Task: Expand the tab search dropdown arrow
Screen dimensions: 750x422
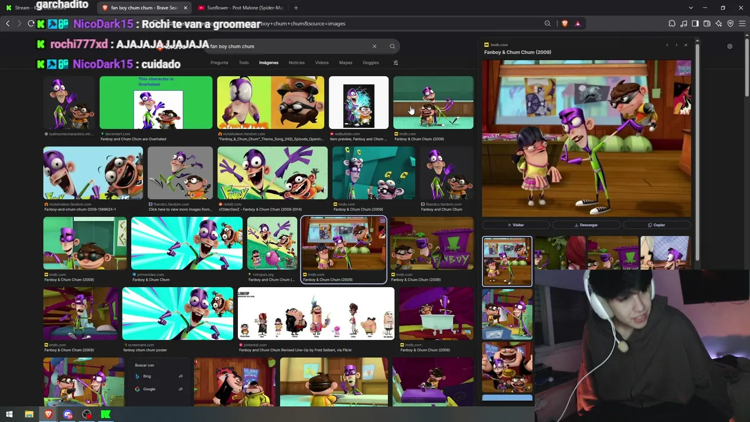Action: click(691, 8)
